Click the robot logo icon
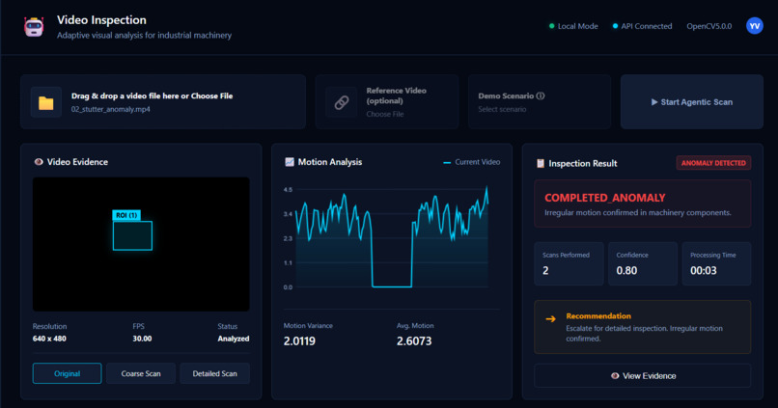The image size is (778, 408). coord(34,27)
